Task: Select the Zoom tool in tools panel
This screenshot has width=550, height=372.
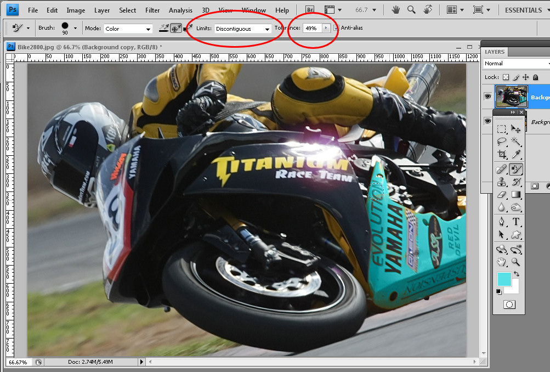Action: coord(515,262)
